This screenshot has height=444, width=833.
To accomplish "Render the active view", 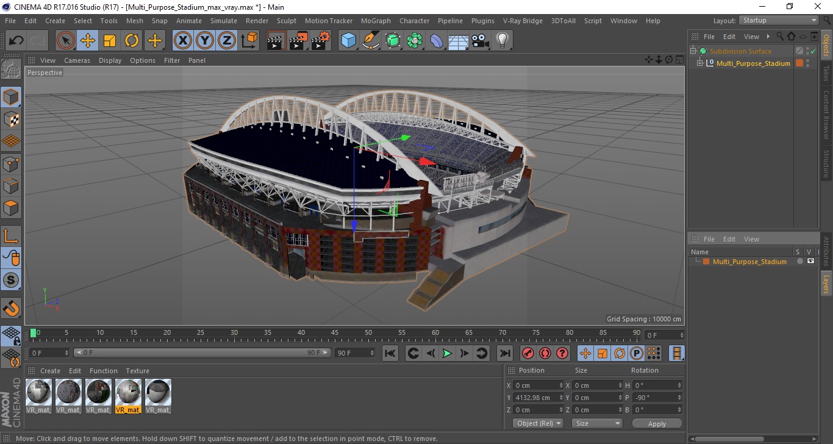I will pos(276,41).
